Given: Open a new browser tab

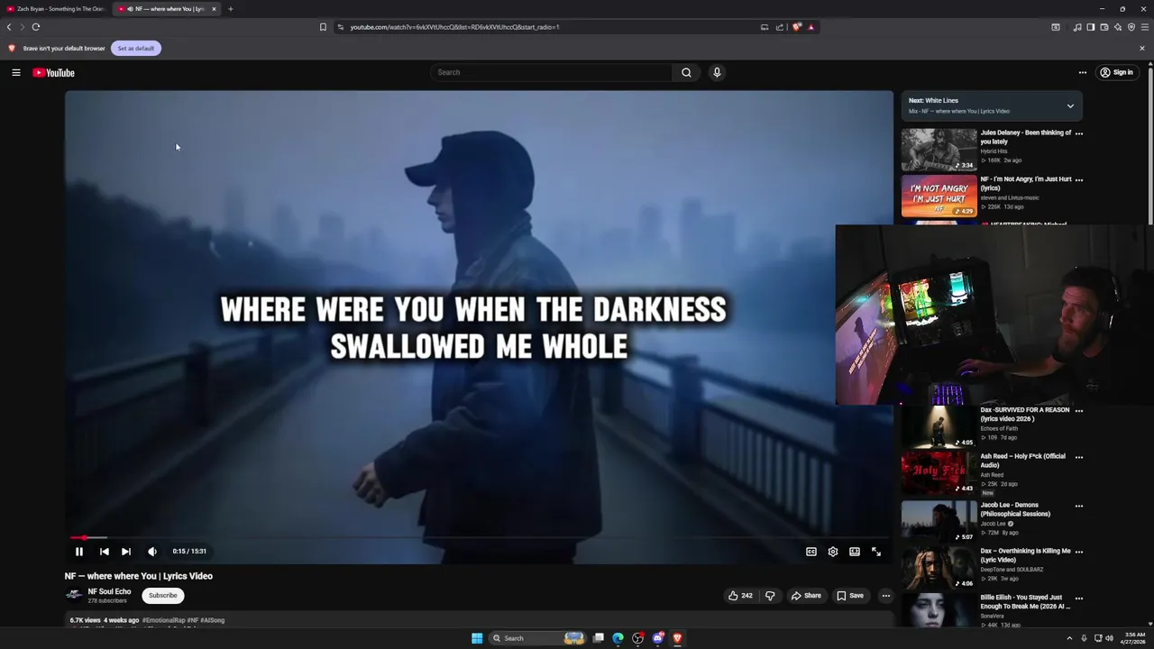Looking at the screenshot, I should pyautogui.click(x=230, y=9).
